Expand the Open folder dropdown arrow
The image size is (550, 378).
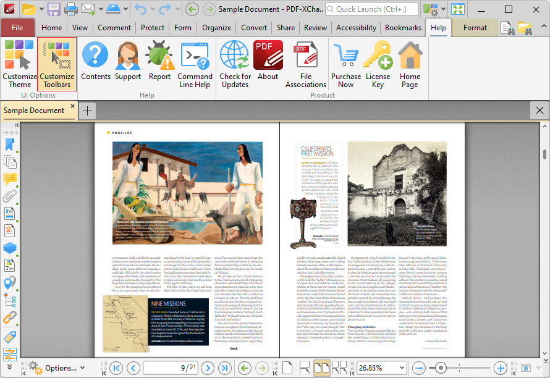tap(41, 9)
